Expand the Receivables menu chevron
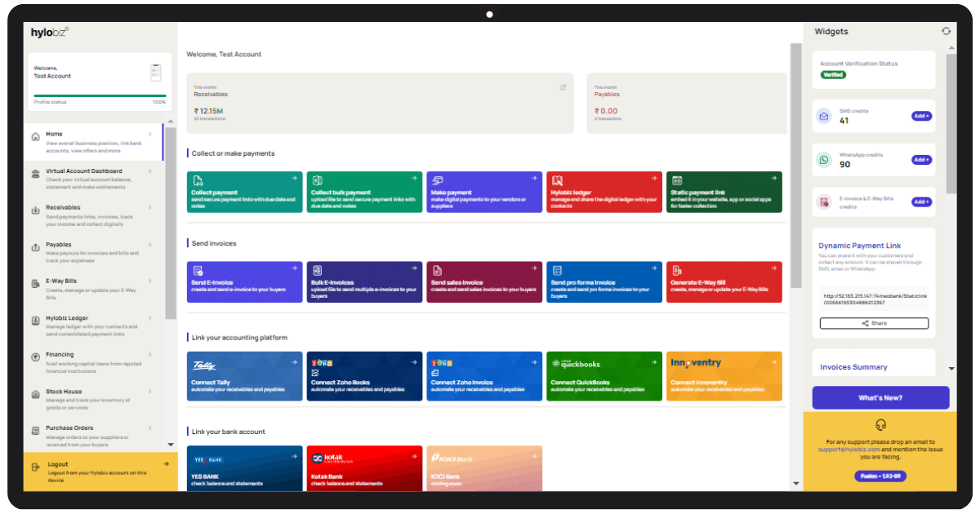Screen dimensions: 980x514 point(149,207)
